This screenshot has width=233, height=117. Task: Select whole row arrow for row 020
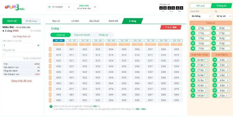[50, 61]
